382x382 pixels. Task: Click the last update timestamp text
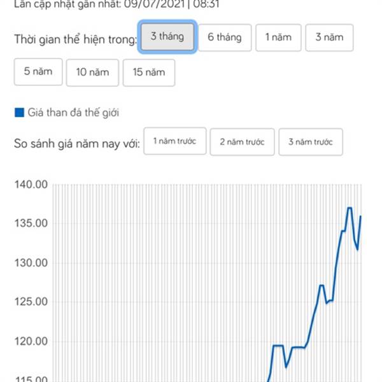point(117,4)
